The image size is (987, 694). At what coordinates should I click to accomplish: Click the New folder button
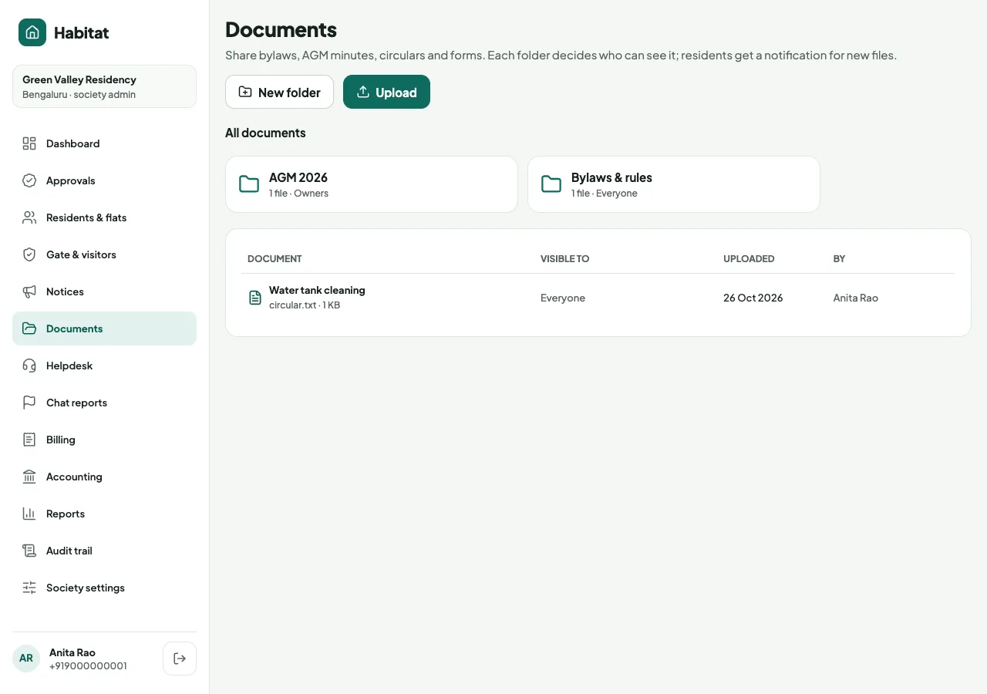point(279,92)
